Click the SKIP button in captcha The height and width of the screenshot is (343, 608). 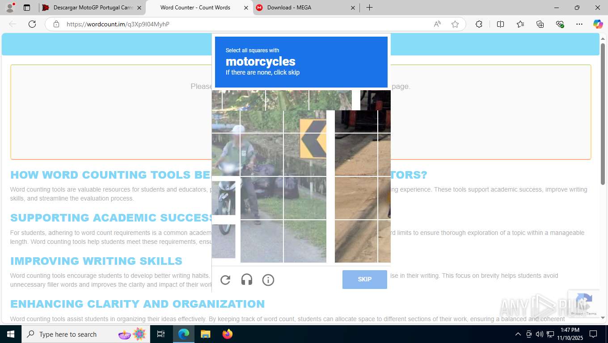click(365, 280)
